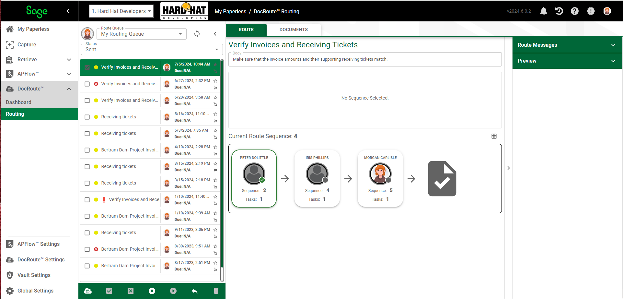Screen dimensions: 623x299
Task: Open the user profile avatar in header
Action: point(607,11)
